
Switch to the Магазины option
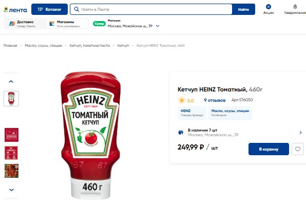(67, 24)
